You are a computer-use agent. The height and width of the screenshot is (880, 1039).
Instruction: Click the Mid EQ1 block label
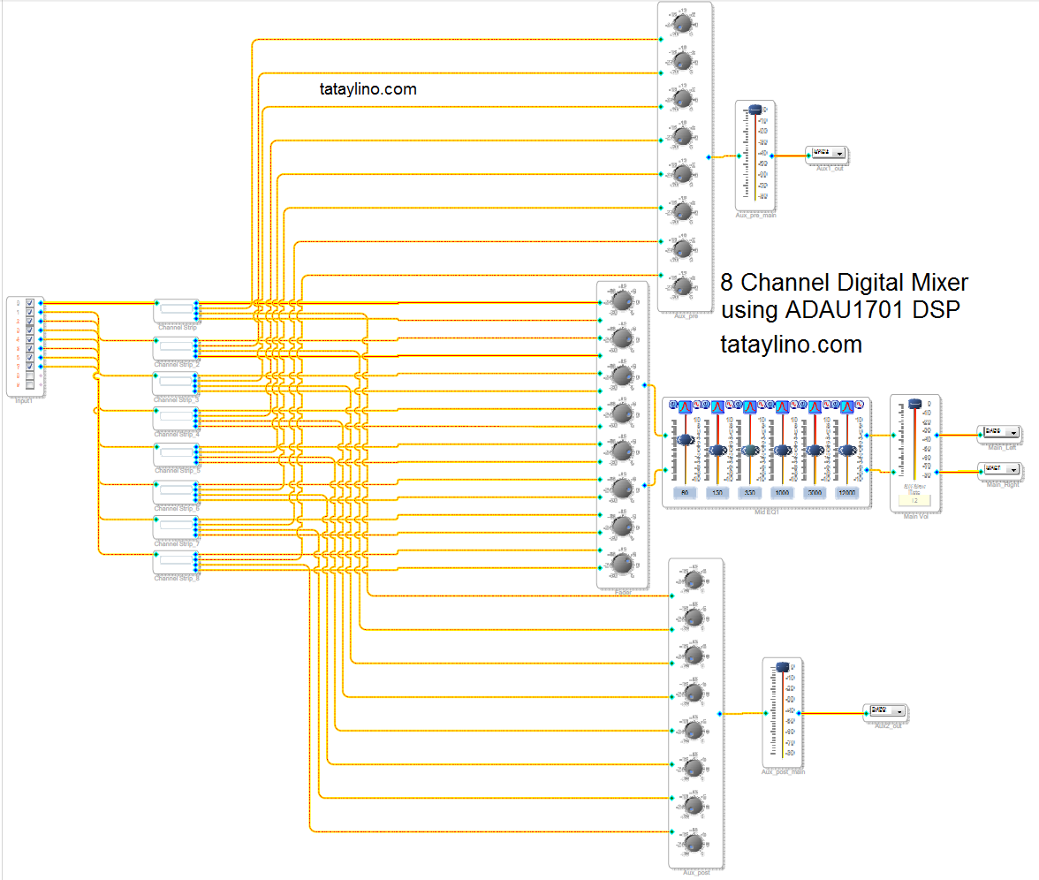767,512
